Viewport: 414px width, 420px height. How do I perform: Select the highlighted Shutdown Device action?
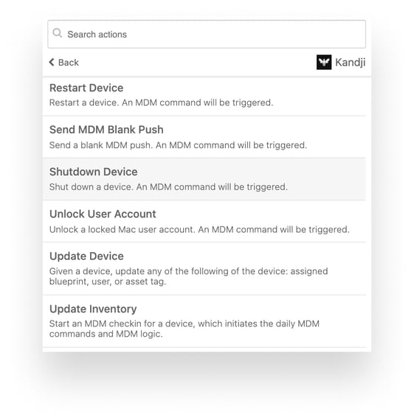tap(204, 179)
